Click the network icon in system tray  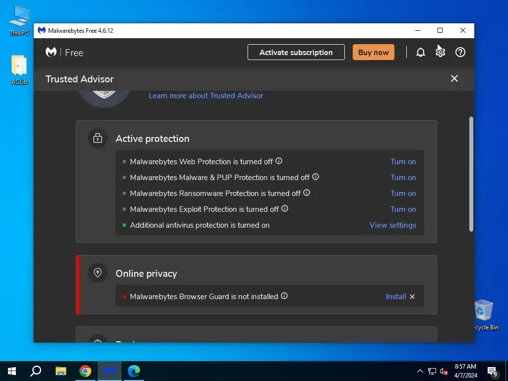click(x=432, y=371)
